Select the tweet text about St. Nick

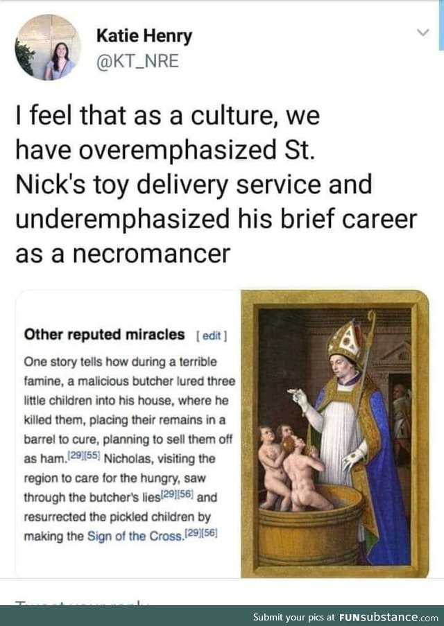pos(216,184)
